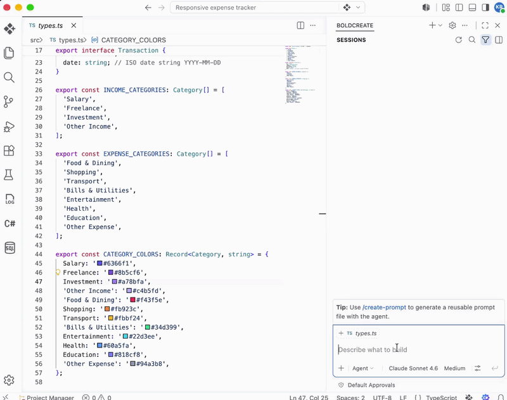Image resolution: width=507 pixels, height=400 pixels.
Task: Select the types.ts editor tab
Action: [51, 25]
